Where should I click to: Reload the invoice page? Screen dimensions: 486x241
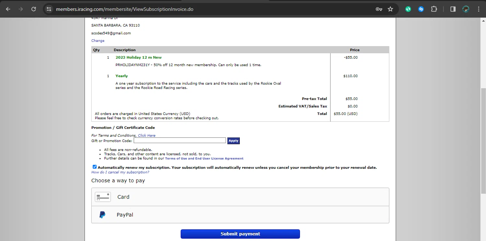(34, 9)
